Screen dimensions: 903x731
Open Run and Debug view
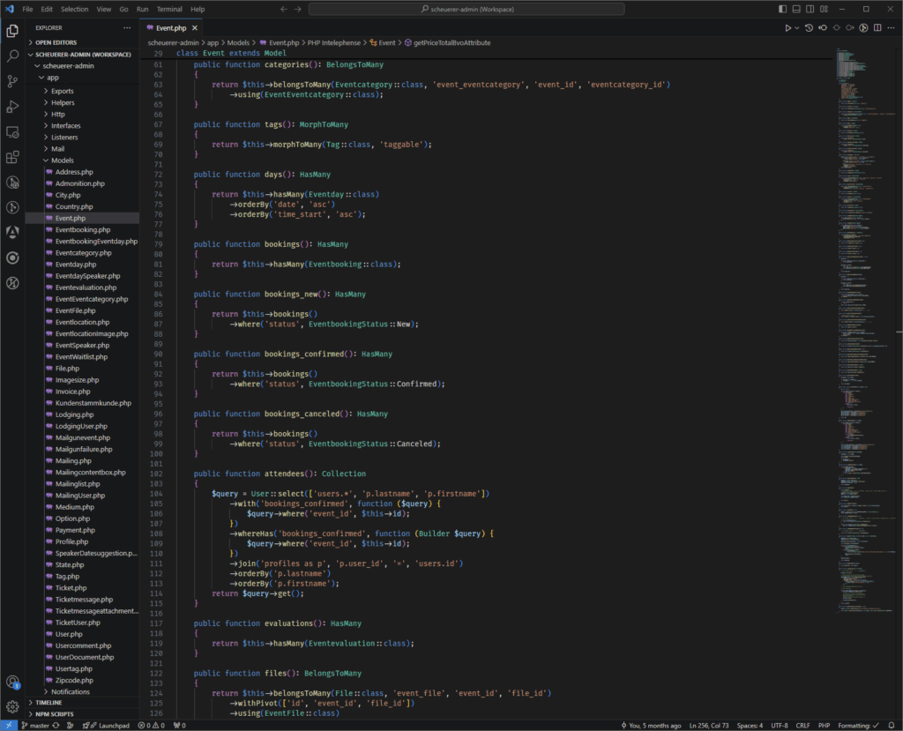click(x=12, y=107)
